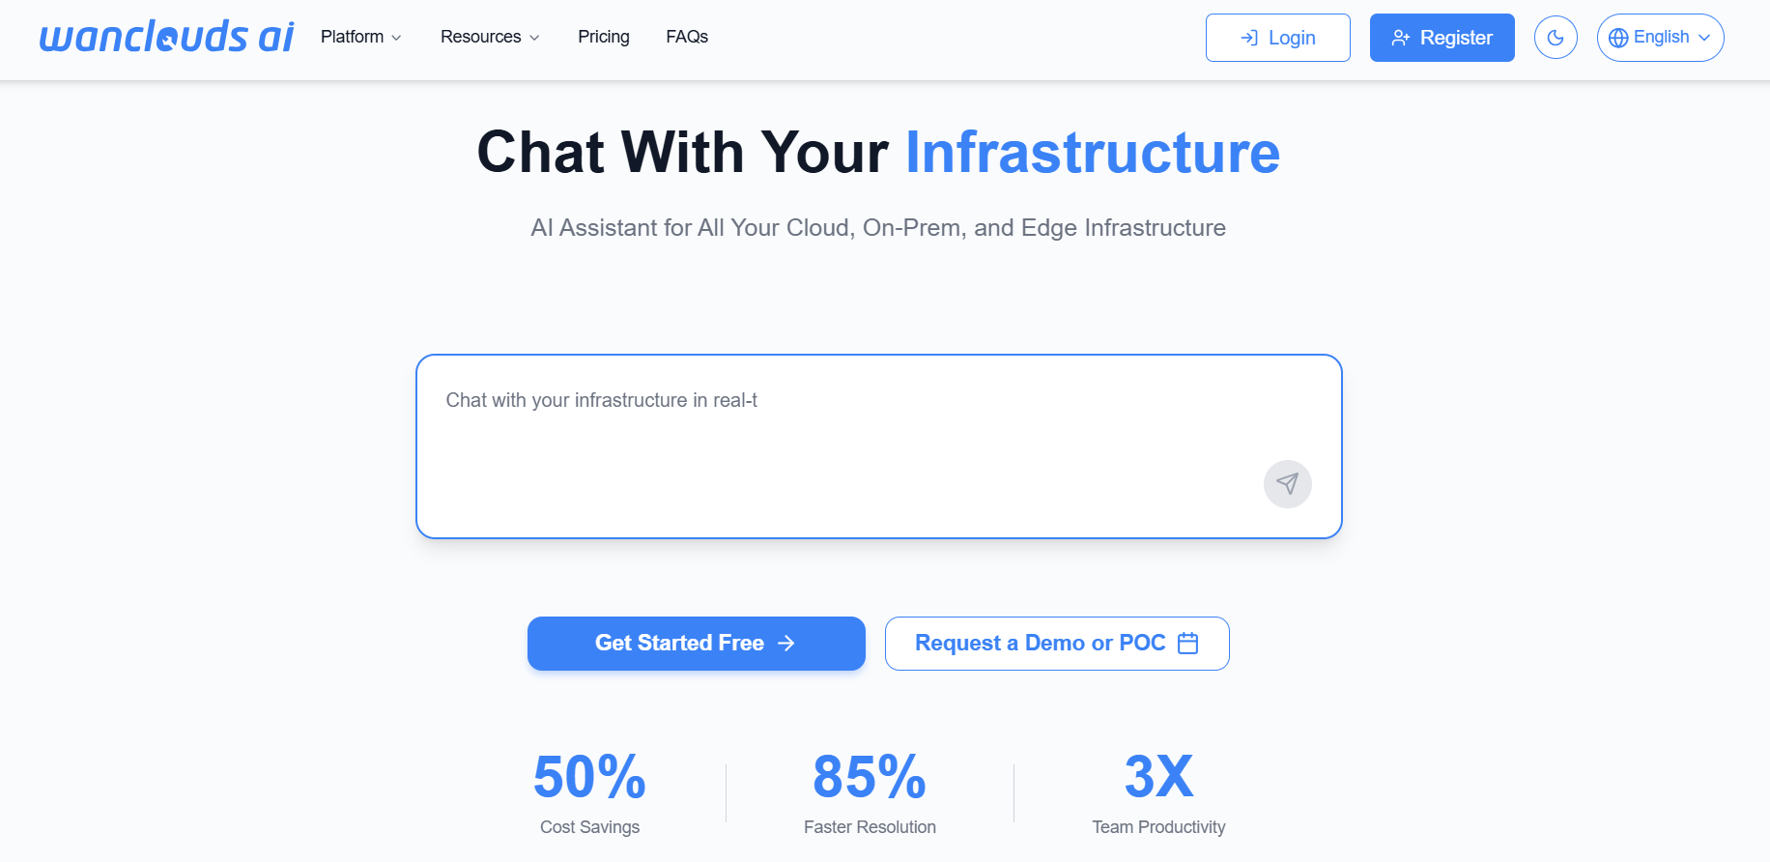Click the send paper plane icon

click(x=1287, y=483)
